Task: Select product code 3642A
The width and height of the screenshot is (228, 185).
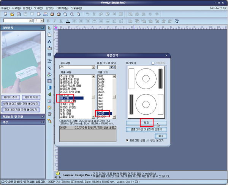Action: tap(101, 79)
